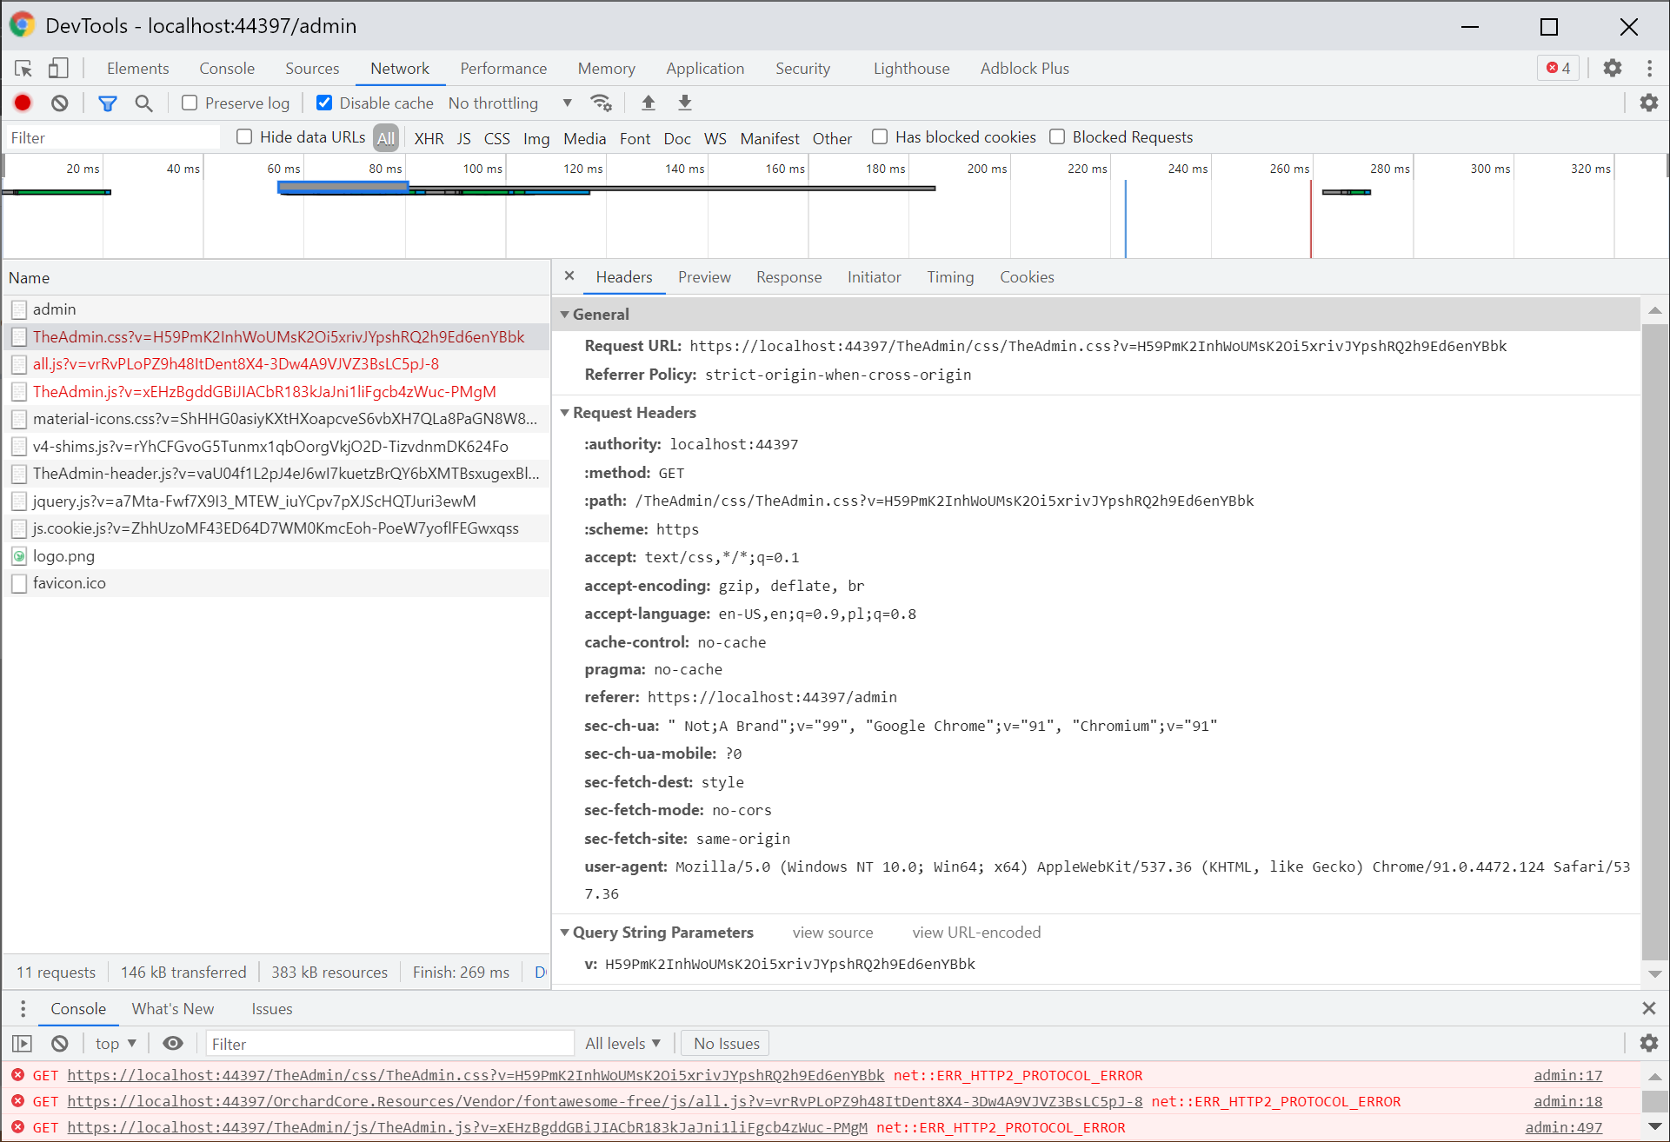Clear the network requests log

point(58,103)
